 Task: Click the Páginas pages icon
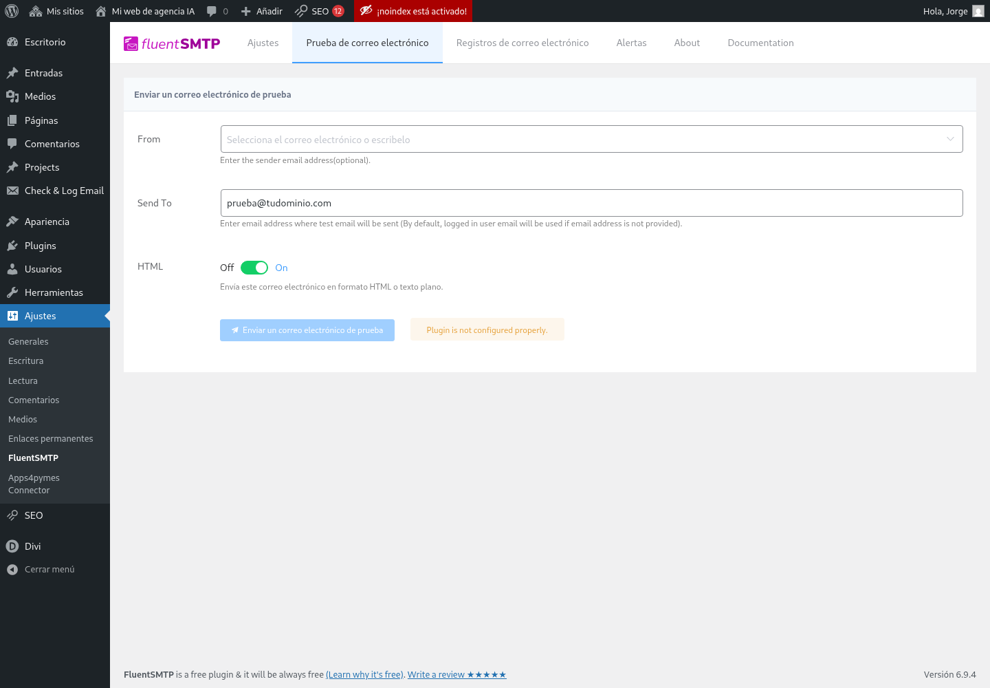coord(12,120)
